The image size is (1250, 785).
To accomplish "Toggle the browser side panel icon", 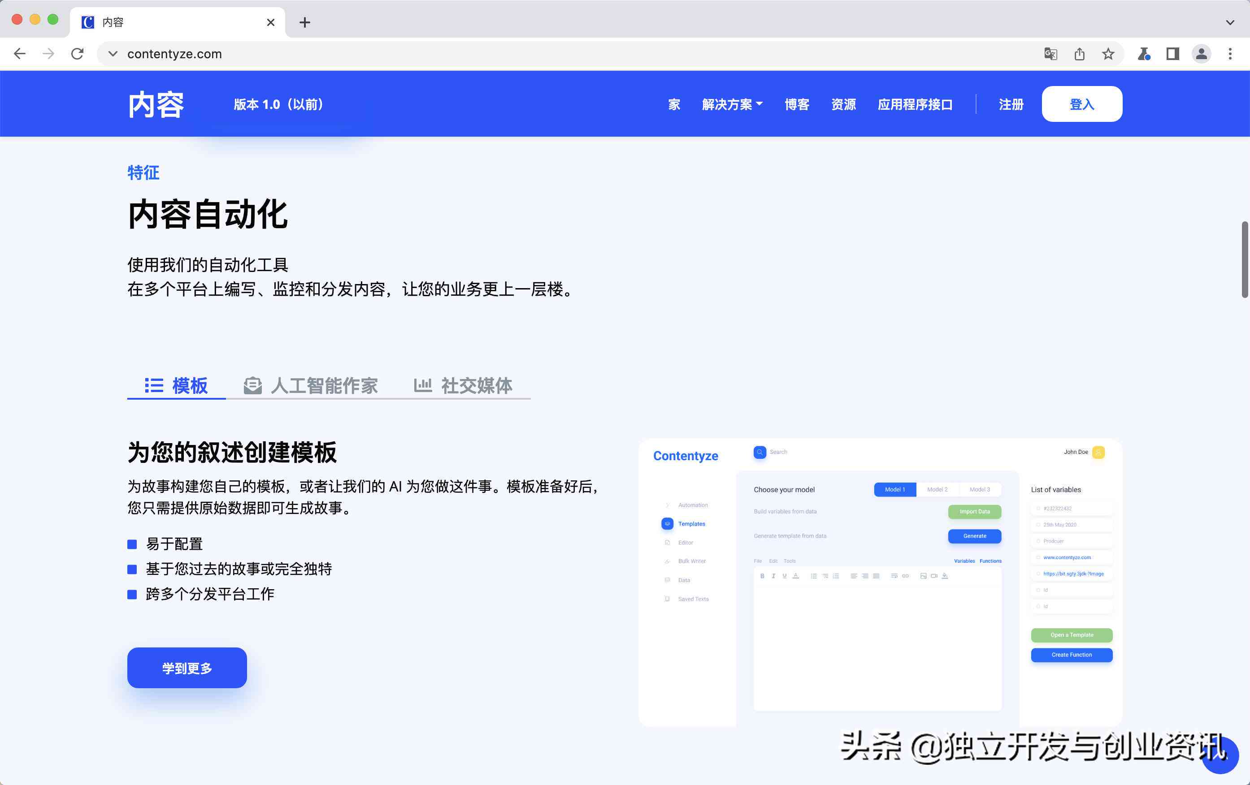I will point(1172,53).
